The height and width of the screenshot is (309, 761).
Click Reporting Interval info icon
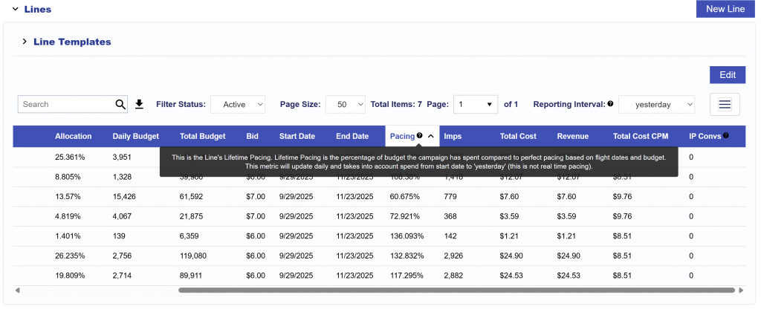pos(610,105)
